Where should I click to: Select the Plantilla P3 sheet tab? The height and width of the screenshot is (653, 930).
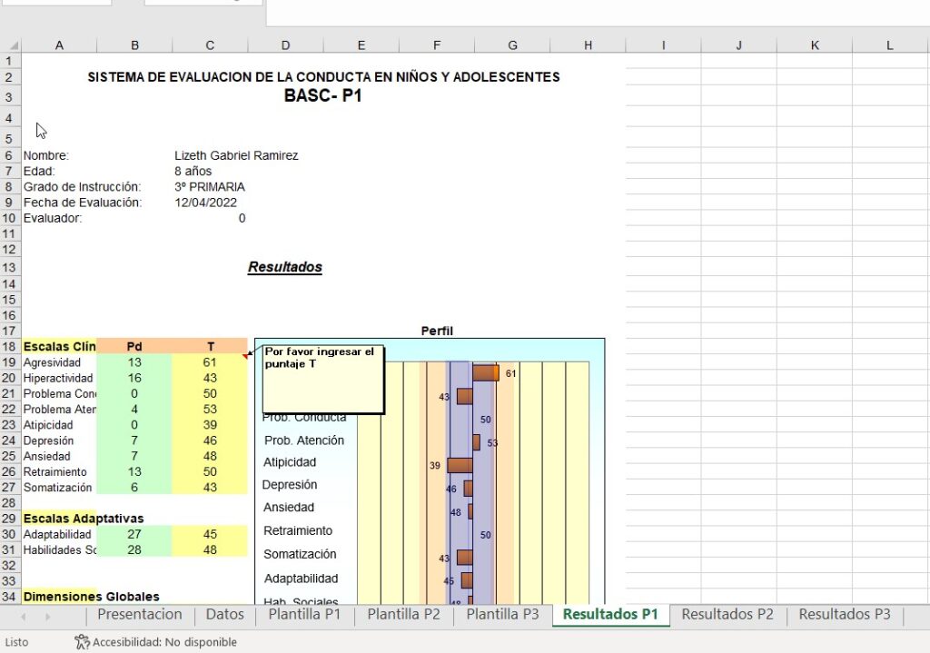click(502, 614)
